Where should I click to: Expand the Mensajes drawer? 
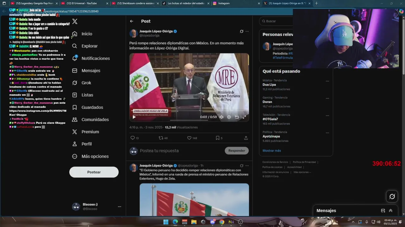tap(391, 211)
